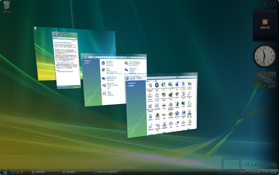The width and height of the screenshot is (279, 175).
Task: Click the slideshow picture gadget
Action: click(x=265, y=80)
